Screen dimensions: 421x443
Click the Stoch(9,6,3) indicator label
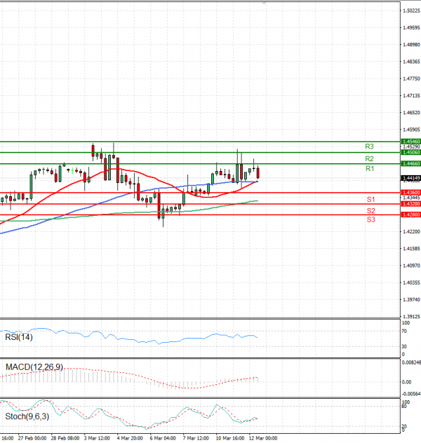pos(27,416)
